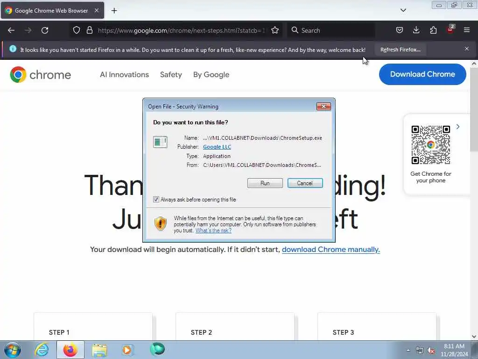Click the yellow warning shield icon in dialog
Screen dimensions: 478x359
[x=161, y=223]
